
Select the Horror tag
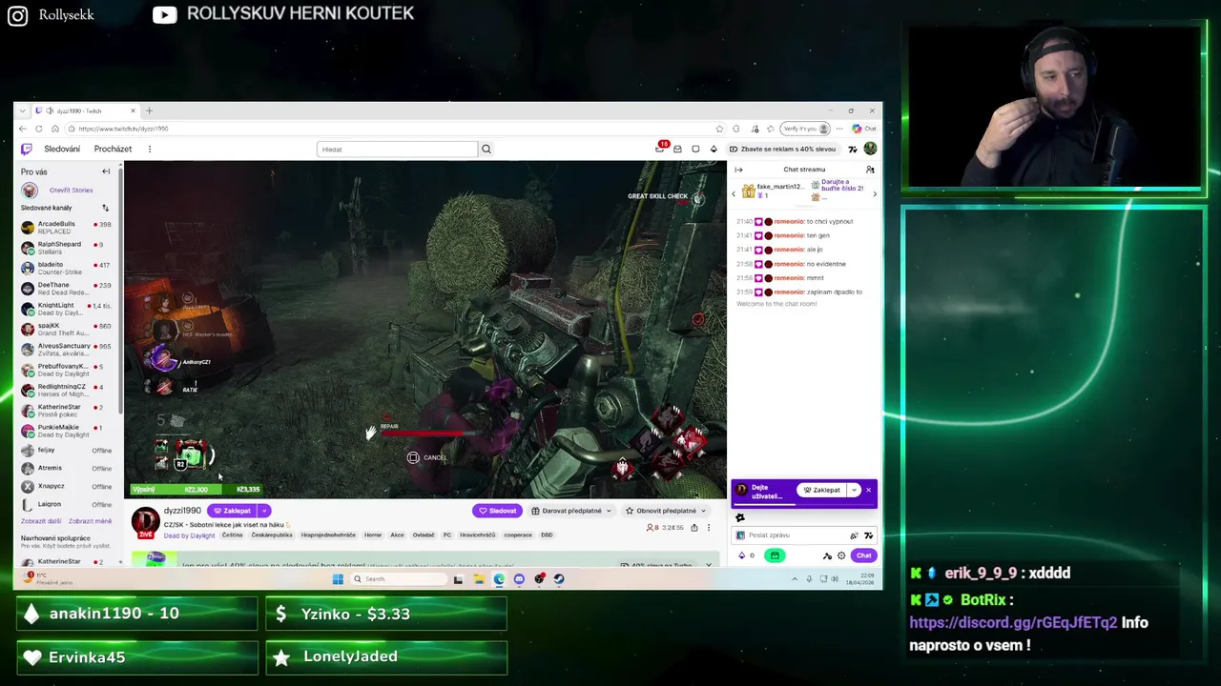tap(373, 535)
